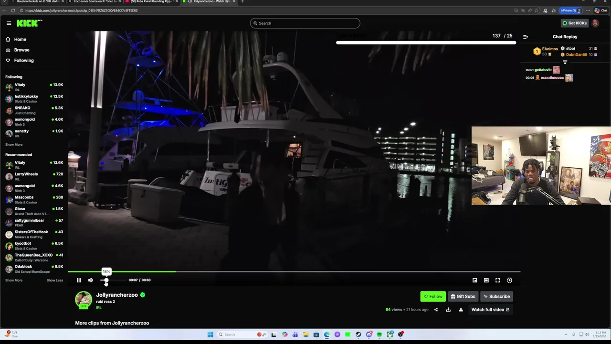The width and height of the screenshot is (611, 344).
Task: Open Windows Start menu
Action: tap(210, 334)
